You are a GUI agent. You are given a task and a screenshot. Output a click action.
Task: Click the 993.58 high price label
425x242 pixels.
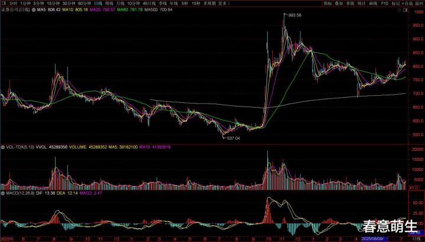(x=295, y=15)
